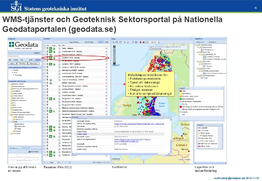This screenshot has height=181, width=262.
Task: Click the green Isälvssediment legend swatch
Action: (x=181, y=99)
